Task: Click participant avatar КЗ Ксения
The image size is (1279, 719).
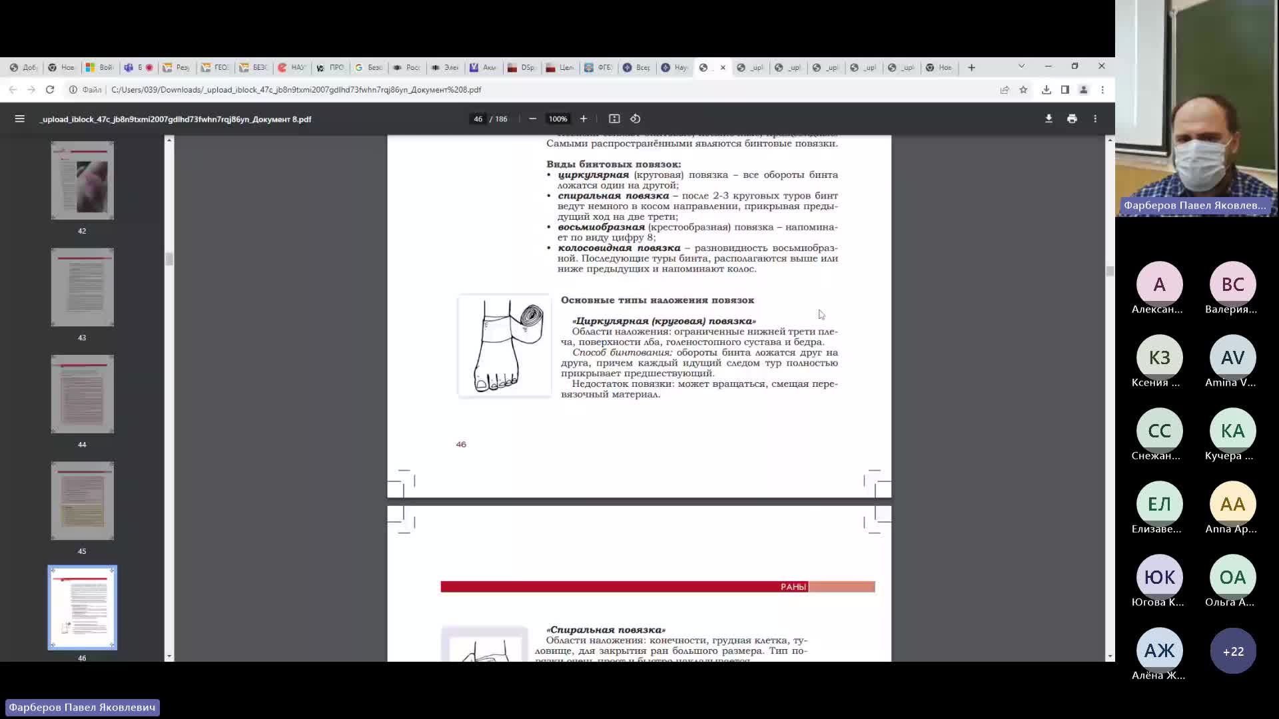Action: pos(1159,358)
